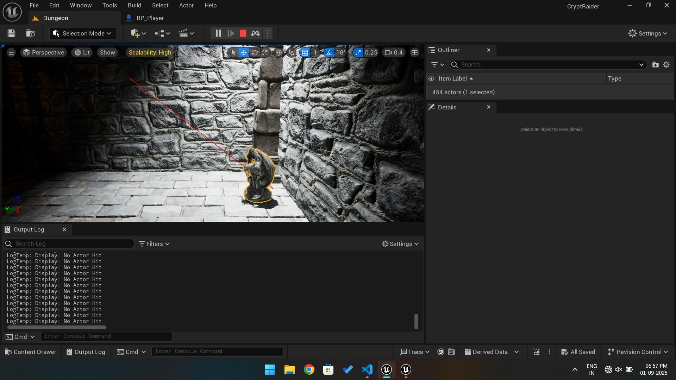Stop play session with red square

tap(243, 33)
